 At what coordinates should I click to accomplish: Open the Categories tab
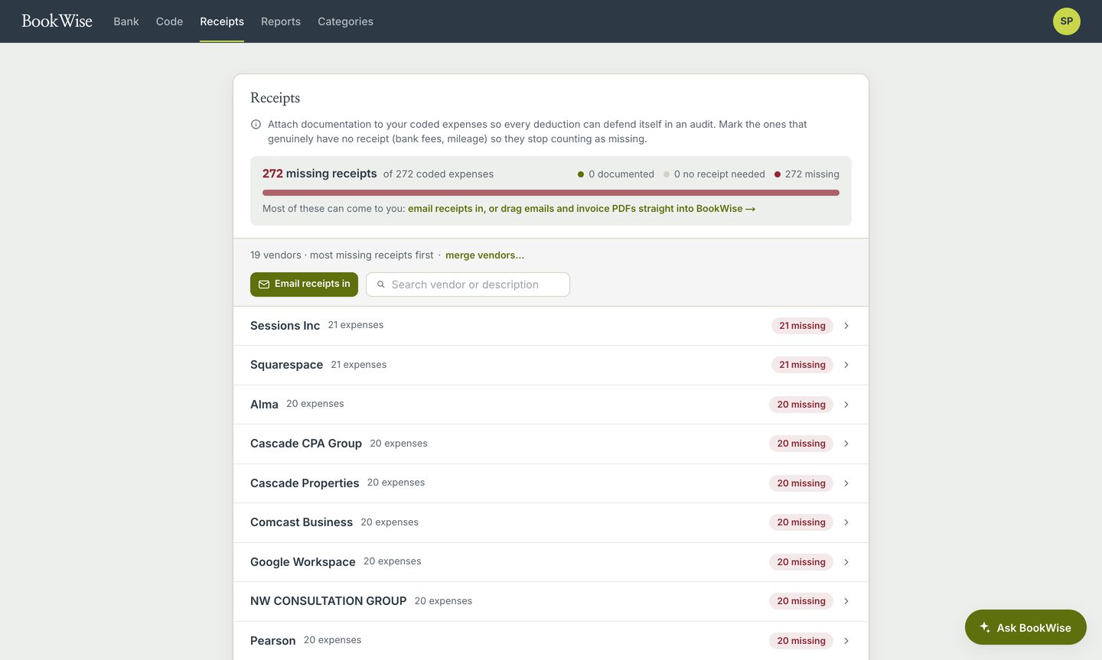click(x=345, y=21)
